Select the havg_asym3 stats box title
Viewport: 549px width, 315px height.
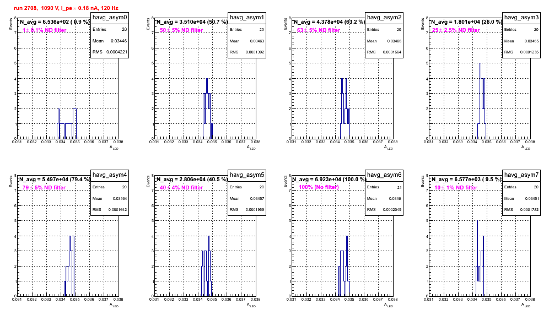click(x=521, y=18)
